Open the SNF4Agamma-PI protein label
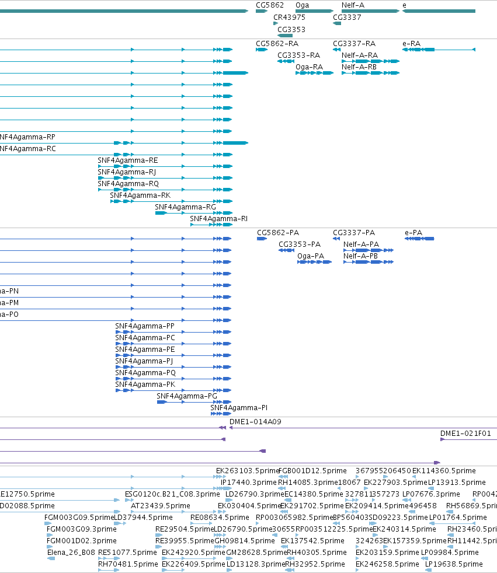Viewport: 497px width, 573px height. 239,408
